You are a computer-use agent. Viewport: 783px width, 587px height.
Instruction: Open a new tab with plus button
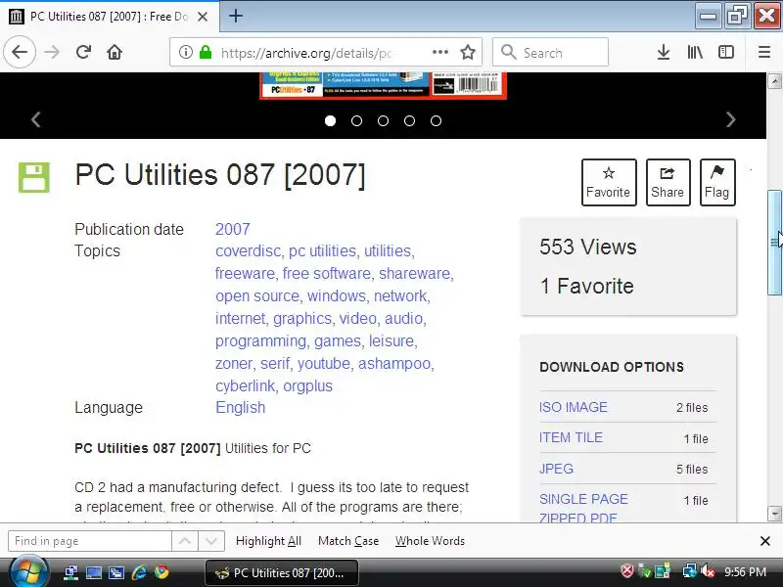[236, 16]
